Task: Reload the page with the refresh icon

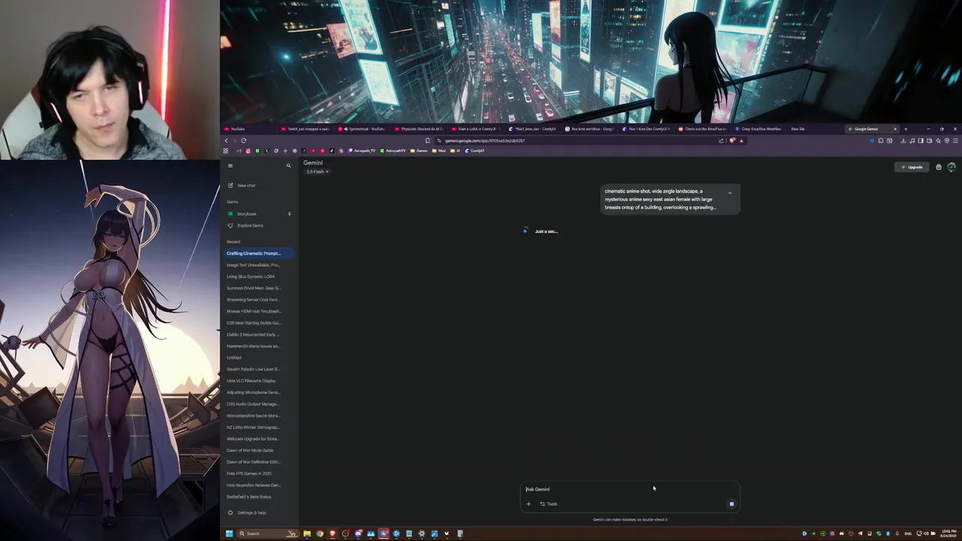Action: (x=244, y=141)
